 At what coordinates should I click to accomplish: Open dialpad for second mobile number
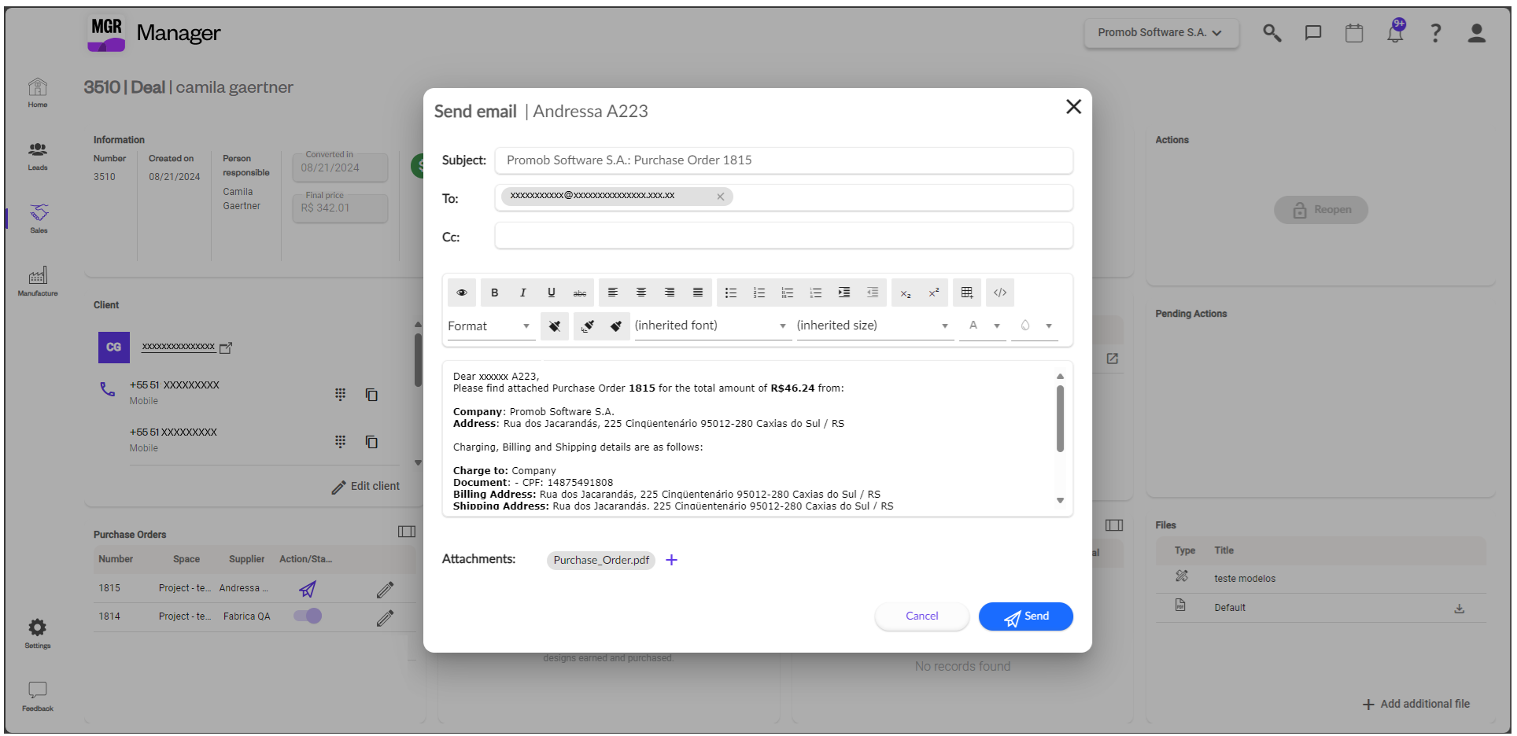tap(340, 442)
